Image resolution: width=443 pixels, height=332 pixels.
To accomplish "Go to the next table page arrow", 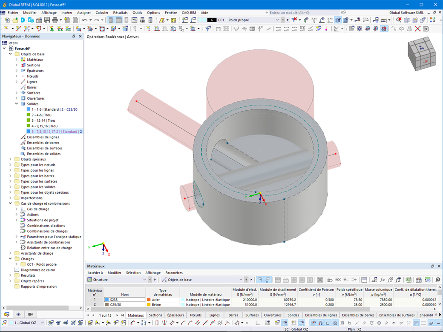I will [x=117, y=315].
